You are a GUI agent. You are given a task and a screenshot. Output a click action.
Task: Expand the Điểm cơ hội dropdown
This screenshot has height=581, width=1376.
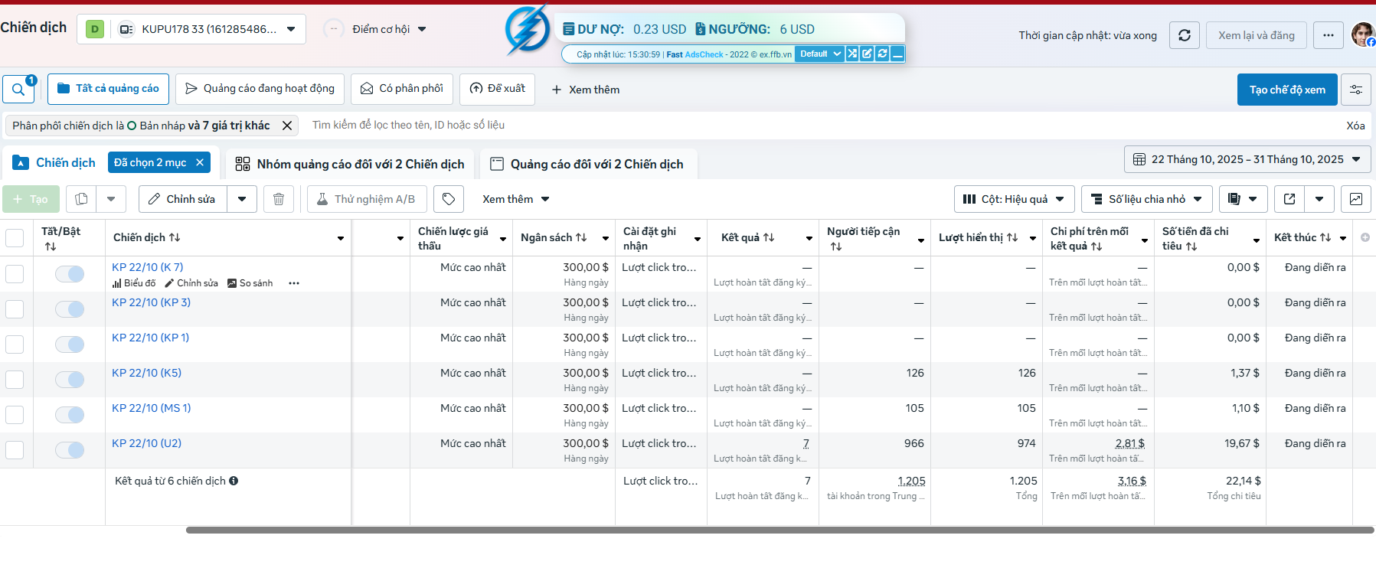[x=422, y=29]
